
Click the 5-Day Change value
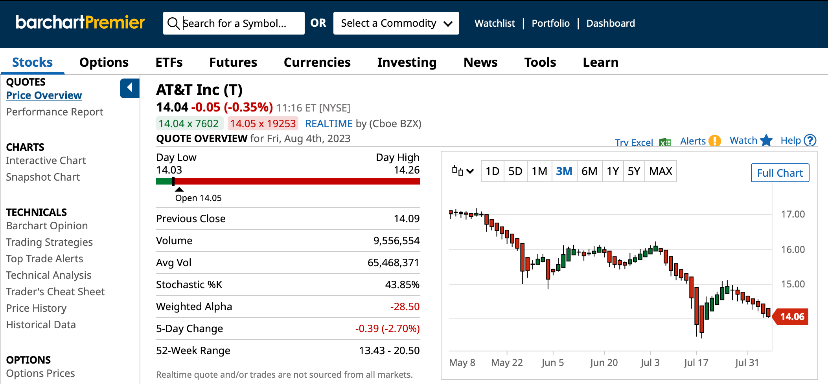click(387, 329)
